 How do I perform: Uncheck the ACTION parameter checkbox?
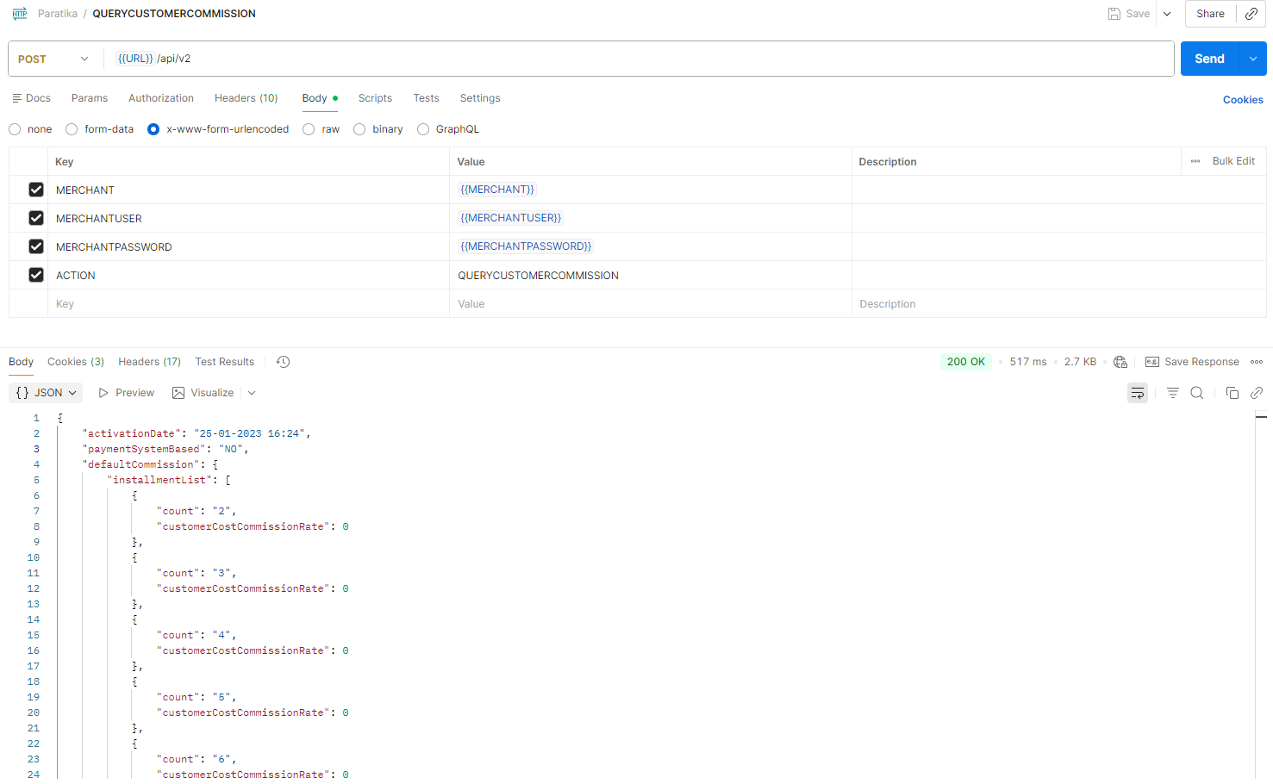(36, 275)
